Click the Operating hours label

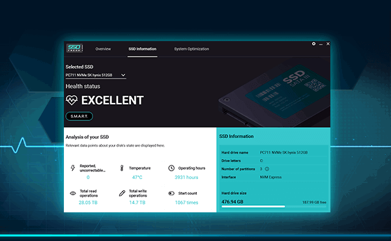click(192, 168)
